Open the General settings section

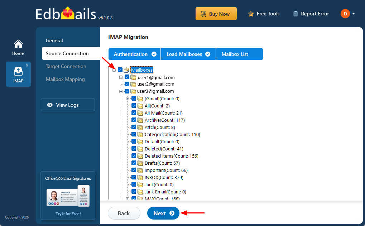pyautogui.click(x=54, y=40)
